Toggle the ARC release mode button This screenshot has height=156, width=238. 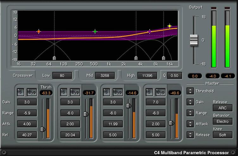pyautogui.click(x=222, y=108)
